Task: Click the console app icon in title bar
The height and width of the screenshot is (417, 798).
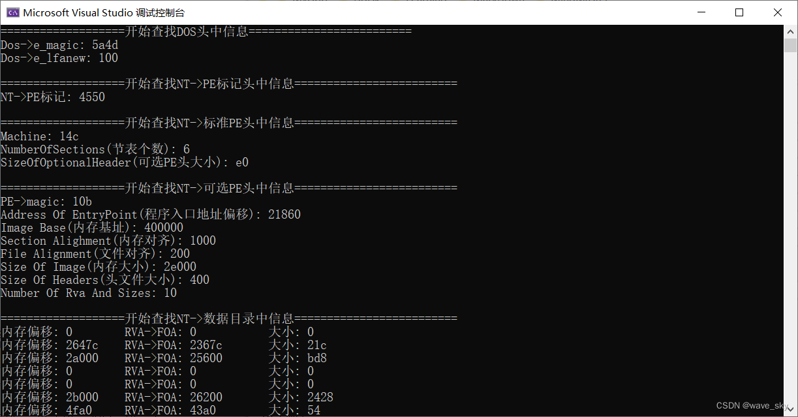Action: [12, 12]
